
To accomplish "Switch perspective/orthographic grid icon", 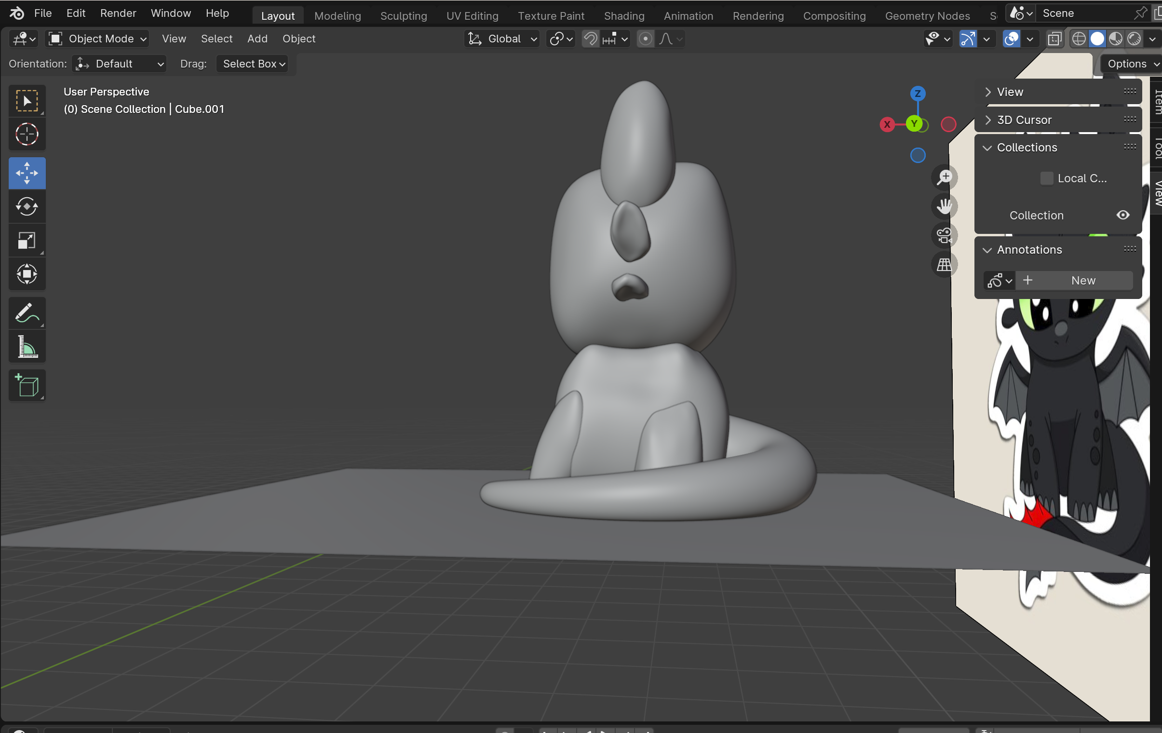I will 945,264.
